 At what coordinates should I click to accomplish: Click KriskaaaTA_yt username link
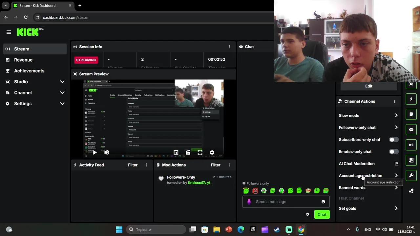199,183
